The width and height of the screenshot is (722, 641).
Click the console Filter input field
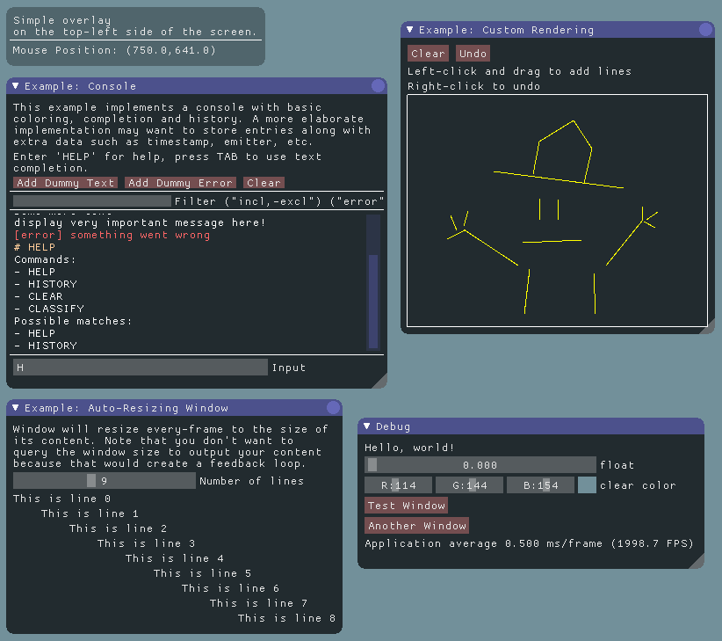tap(92, 200)
